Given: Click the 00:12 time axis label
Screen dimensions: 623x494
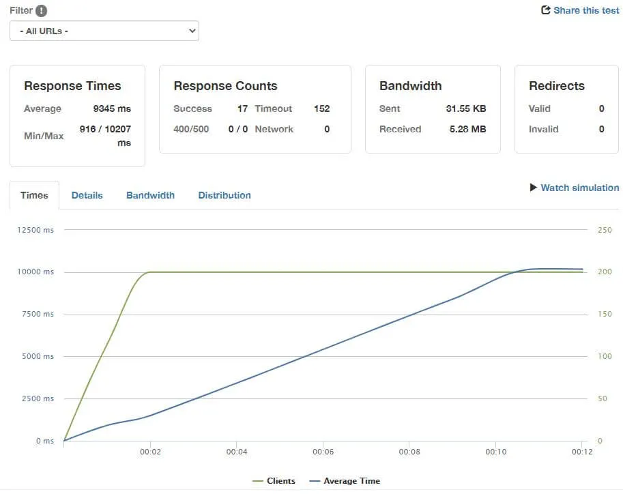Looking at the screenshot, I should pos(582,452).
